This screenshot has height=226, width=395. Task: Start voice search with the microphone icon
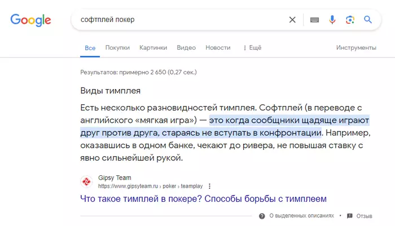click(x=332, y=20)
